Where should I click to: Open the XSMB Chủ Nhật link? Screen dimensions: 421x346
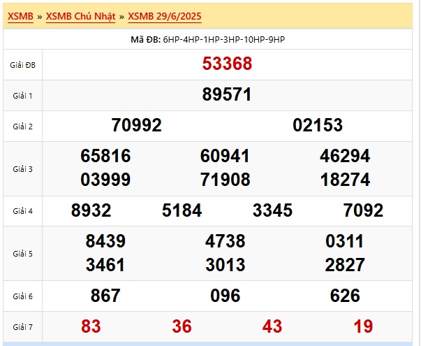point(80,16)
